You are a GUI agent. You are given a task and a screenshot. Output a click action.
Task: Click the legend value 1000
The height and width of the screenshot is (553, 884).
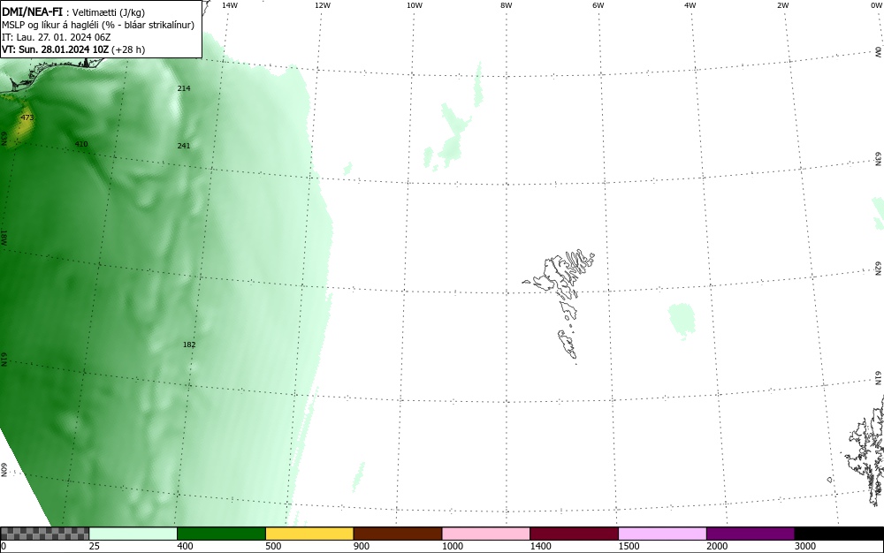[452, 546]
